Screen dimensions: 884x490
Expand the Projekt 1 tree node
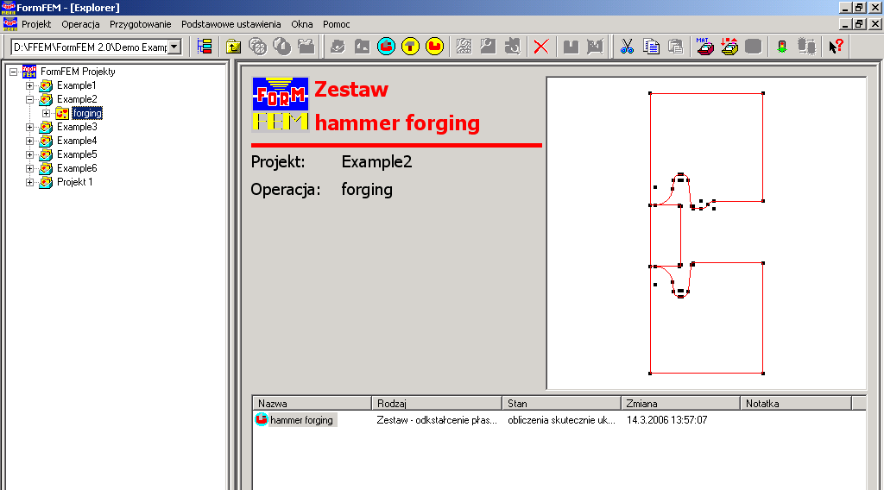30,183
